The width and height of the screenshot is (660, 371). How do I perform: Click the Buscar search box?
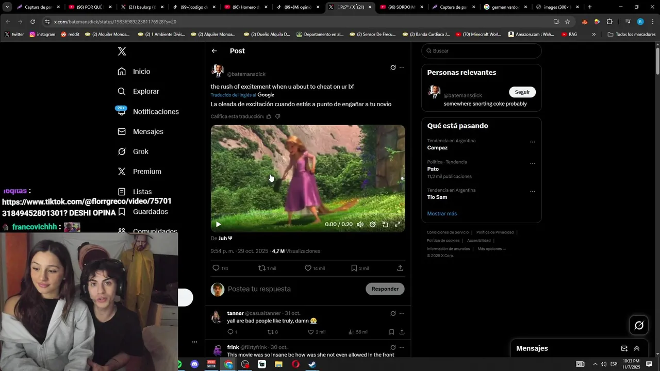[482, 51]
